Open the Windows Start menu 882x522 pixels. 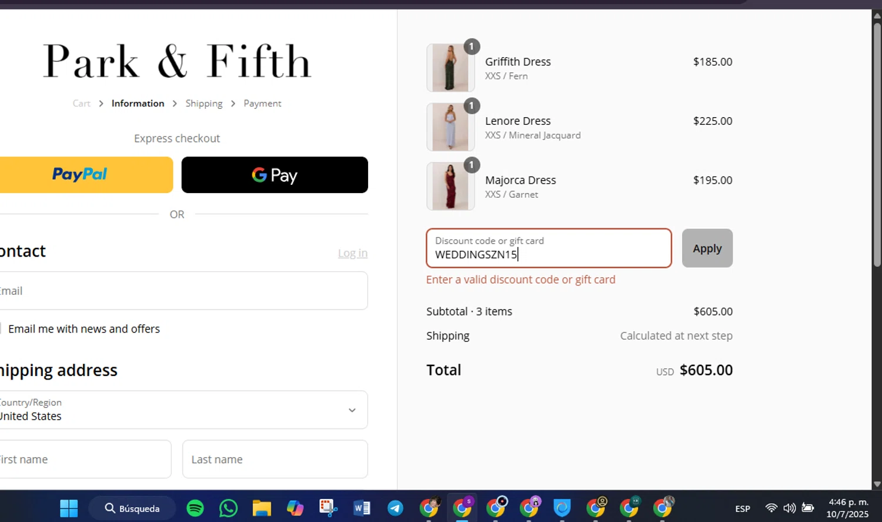tap(69, 508)
